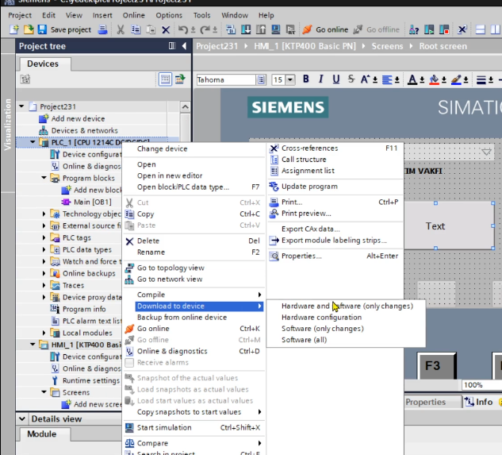Click the Download to device toolbar icon

246,29
